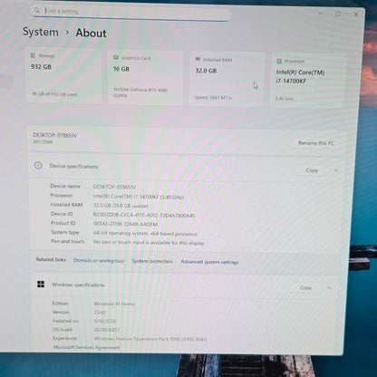The height and width of the screenshot is (377, 377).
Task: Click the 48 GB of 932 GB used text
Action: click(x=54, y=94)
